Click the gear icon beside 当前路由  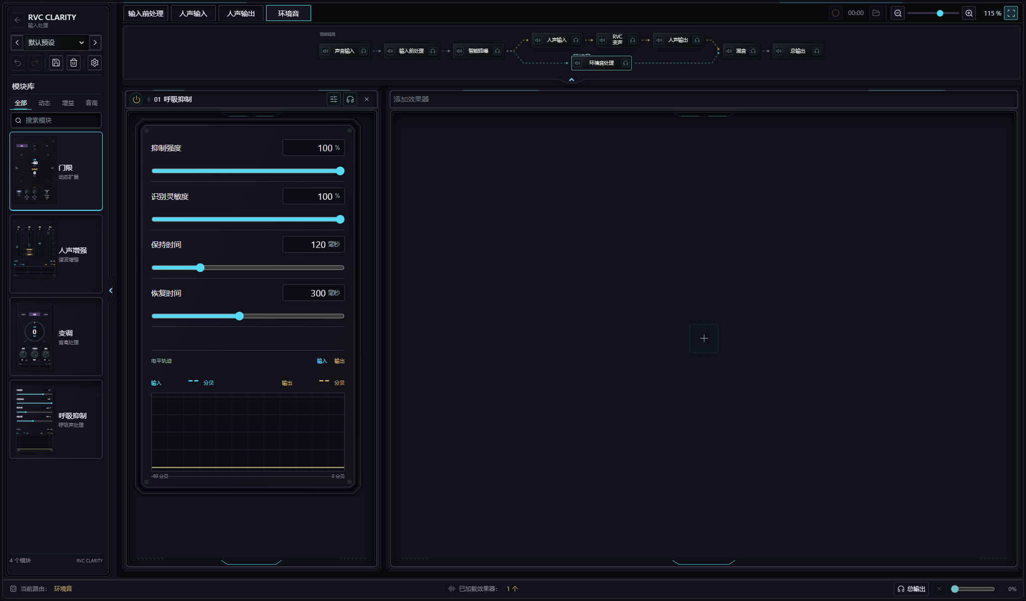[x=13, y=588]
